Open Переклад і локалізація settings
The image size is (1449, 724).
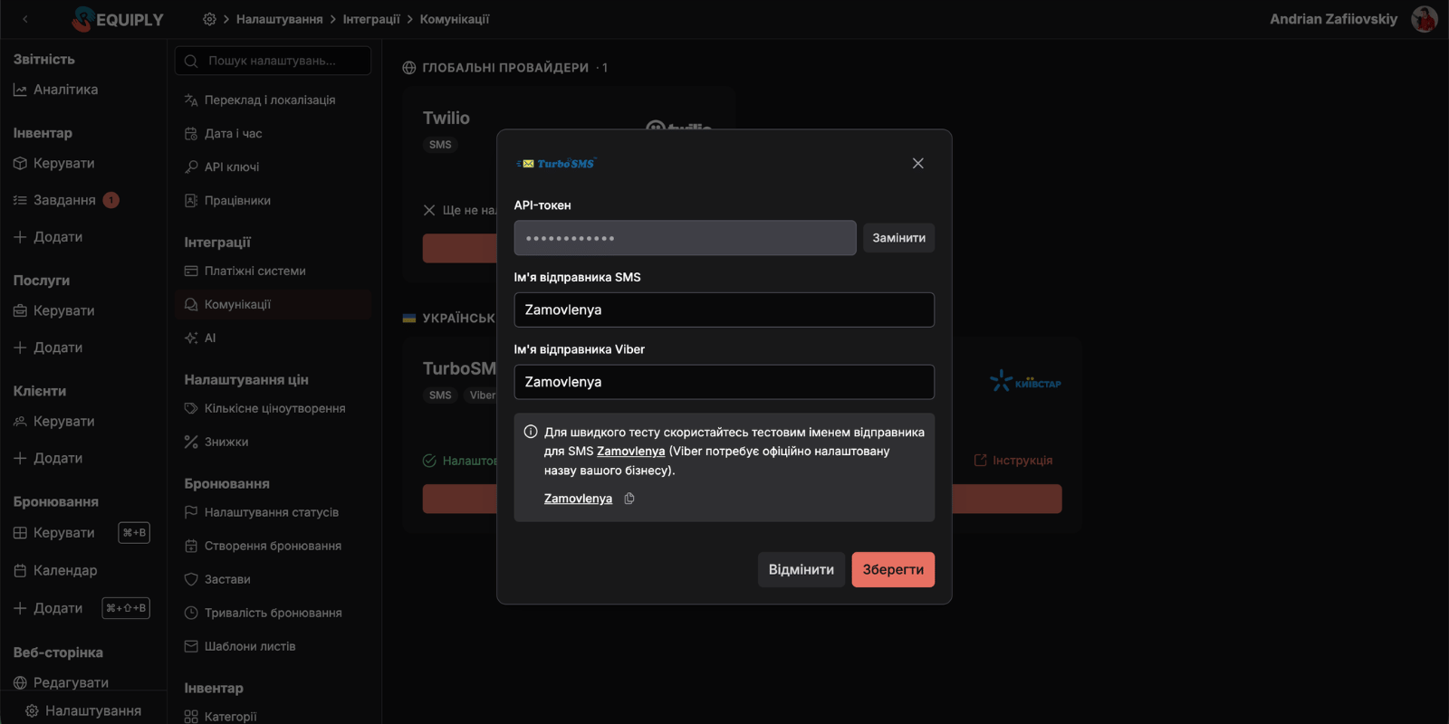[x=260, y=100]
